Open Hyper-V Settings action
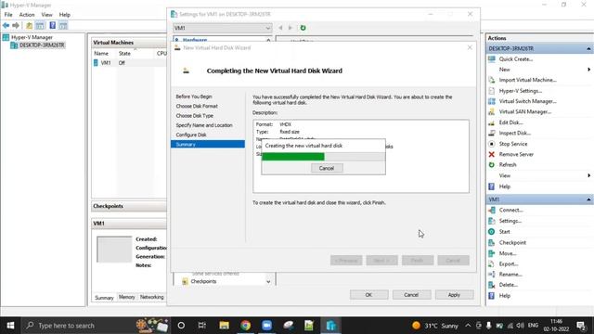 (520, 91)
